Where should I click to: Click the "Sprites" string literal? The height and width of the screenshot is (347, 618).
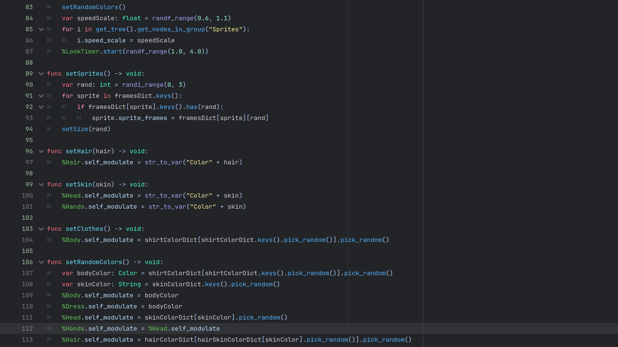coord(225,29)
